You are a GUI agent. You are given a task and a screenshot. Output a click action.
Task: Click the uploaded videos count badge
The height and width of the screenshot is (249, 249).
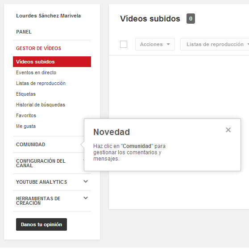coord(191,19)
